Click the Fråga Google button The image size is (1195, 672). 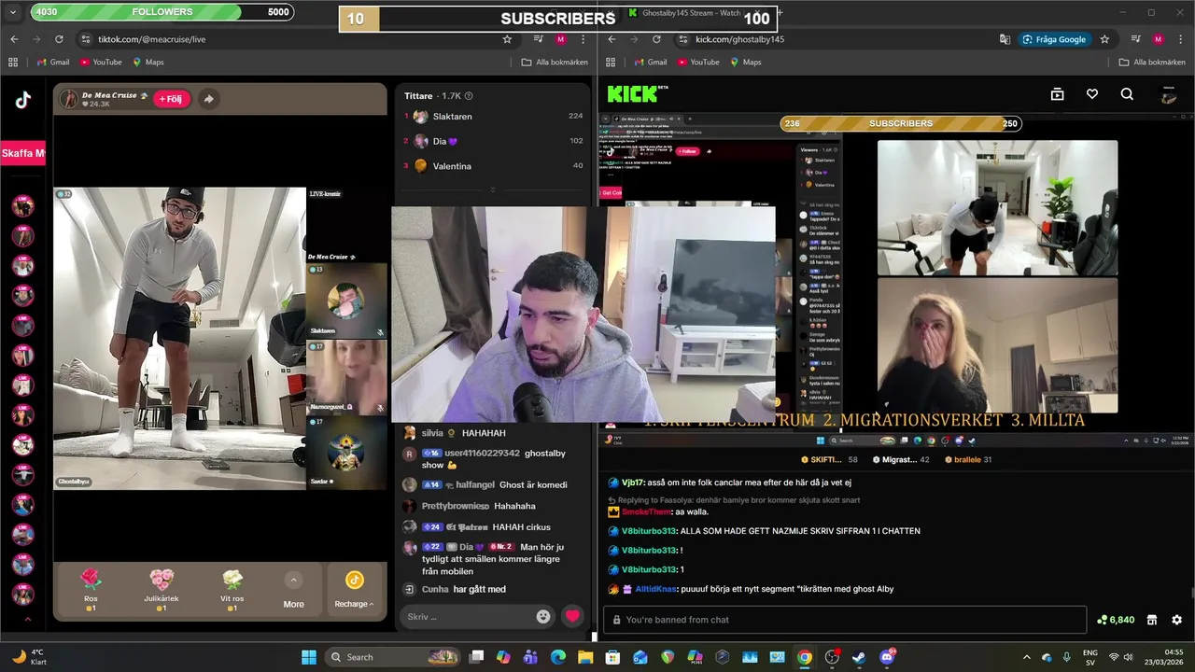point(1054,39)
